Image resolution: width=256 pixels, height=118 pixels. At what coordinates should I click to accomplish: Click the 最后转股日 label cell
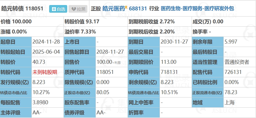coord(208,52)
